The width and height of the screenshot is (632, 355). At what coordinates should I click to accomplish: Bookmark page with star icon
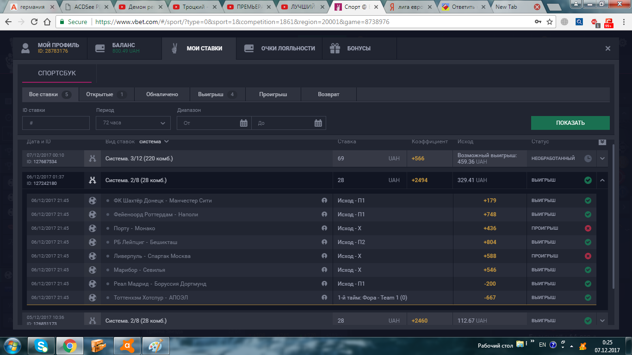coord(550,22)
